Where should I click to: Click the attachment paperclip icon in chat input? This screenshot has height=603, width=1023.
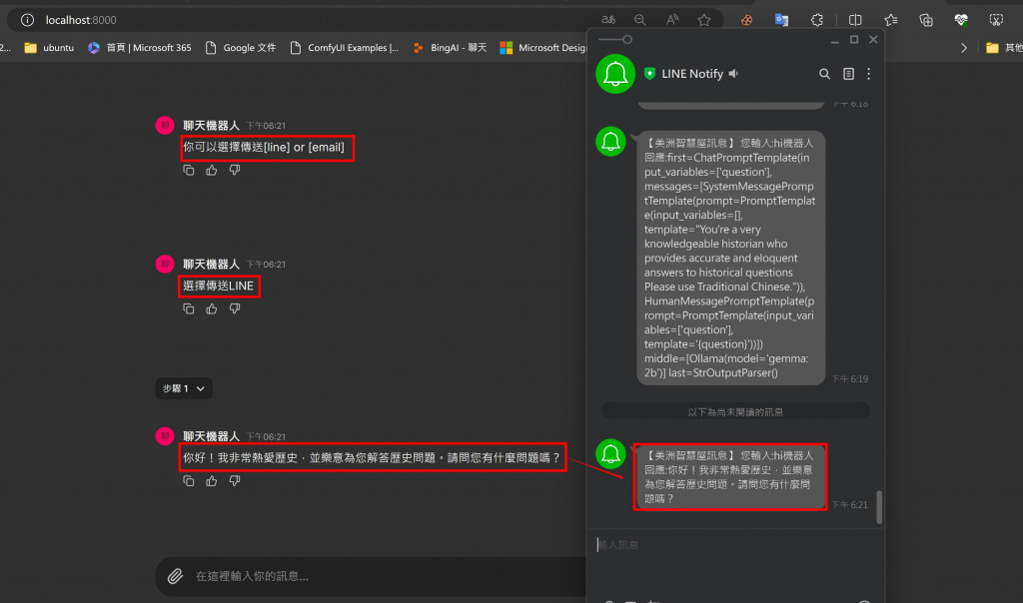(x=175, y=576)
